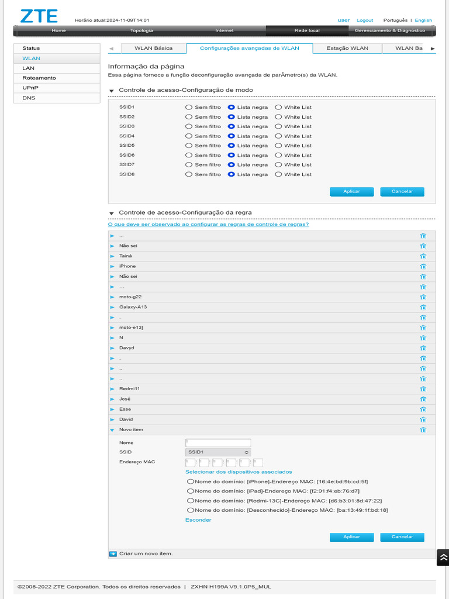
Task: Open the Internet menu
Action: point(224,30)
